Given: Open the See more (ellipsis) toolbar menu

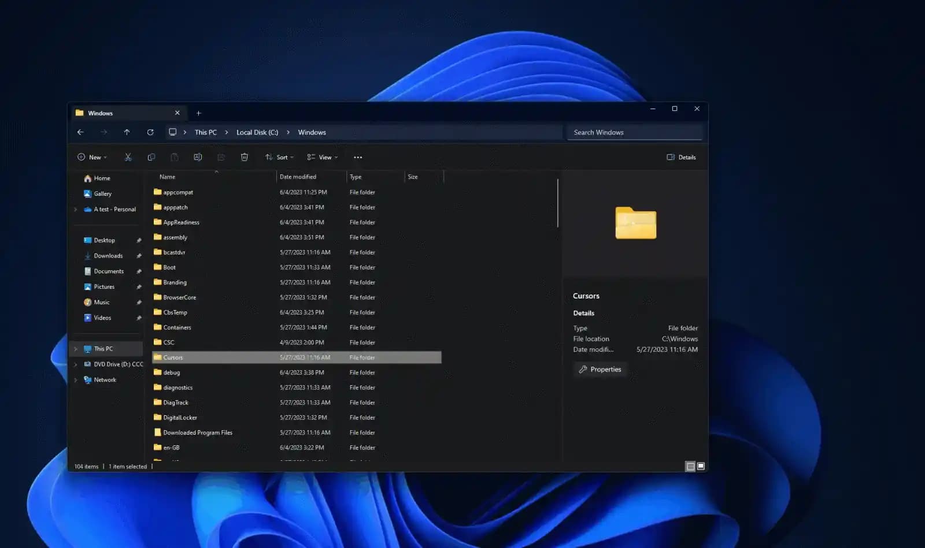Looking at the screenshot, I should point(357,157).
